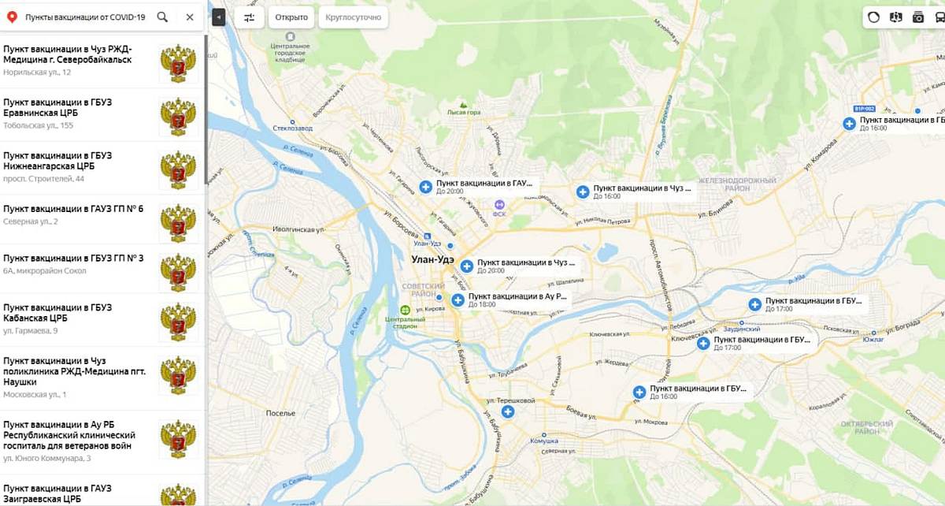Click the emblem thumbnail for Кабанская ЦРБ
Viewport: 945px width, 506px height.
click(x=178, y=322)
